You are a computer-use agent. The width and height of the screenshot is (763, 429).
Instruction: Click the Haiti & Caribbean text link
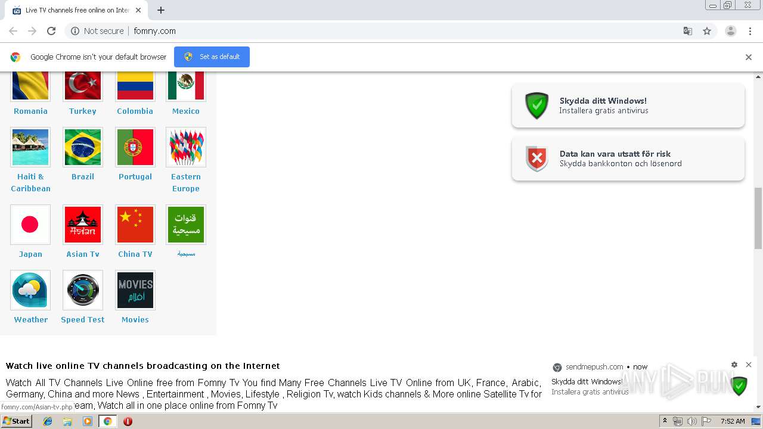click(30, 182)
